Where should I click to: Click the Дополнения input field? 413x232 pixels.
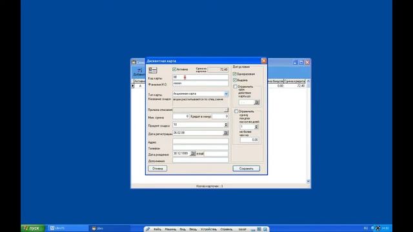tap(201, 160)
